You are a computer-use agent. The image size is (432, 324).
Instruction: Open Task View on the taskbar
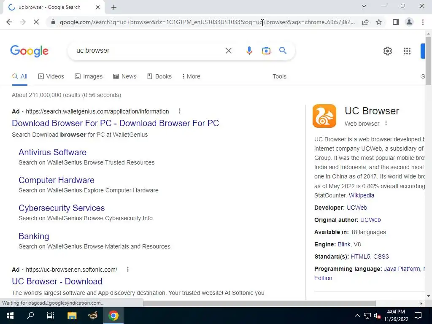click(x=51, y=316)
